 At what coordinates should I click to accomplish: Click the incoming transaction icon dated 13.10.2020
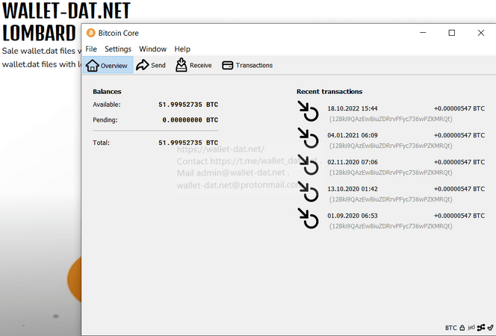(308, 192)
